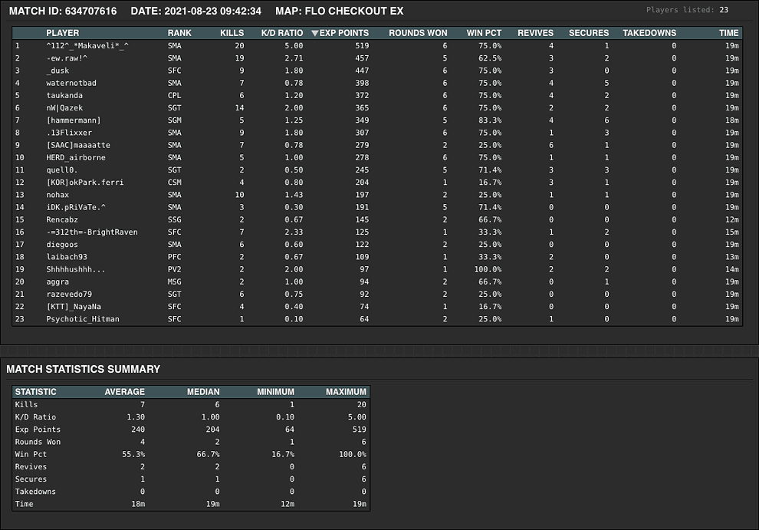759x530 pixels.
Task: Select the Secures summary row
Action: [x=191, y=479]
